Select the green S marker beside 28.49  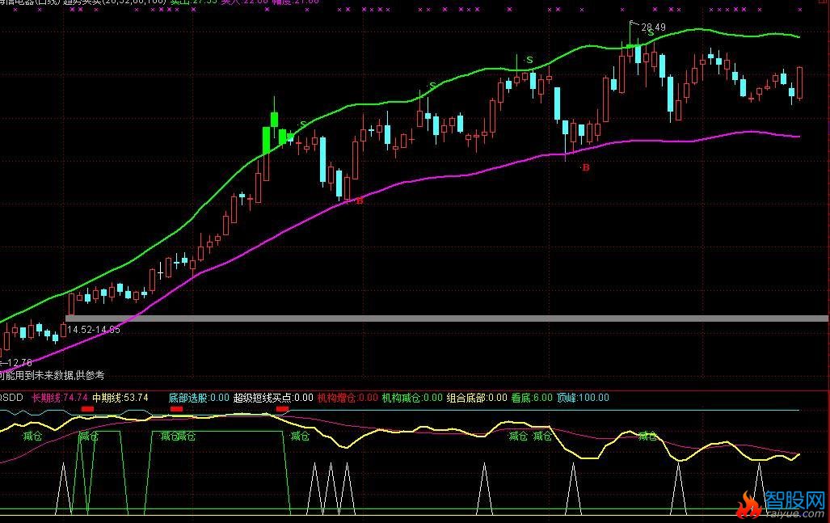pyautogui.click(x=650, y=33)
